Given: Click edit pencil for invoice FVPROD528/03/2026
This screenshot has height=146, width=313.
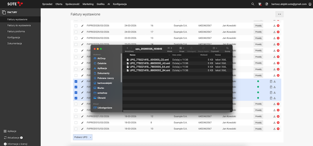Looking at the screenshot, I should pos(82,26).
